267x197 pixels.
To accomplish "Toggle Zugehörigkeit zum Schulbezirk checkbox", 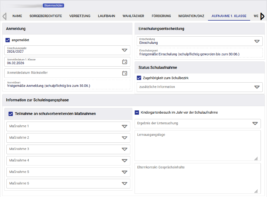I will click(x=139, y=78).
